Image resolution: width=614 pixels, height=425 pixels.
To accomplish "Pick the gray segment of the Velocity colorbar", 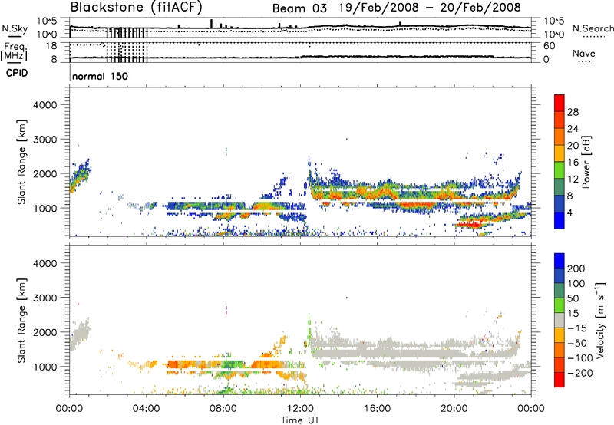I will 560,321.
